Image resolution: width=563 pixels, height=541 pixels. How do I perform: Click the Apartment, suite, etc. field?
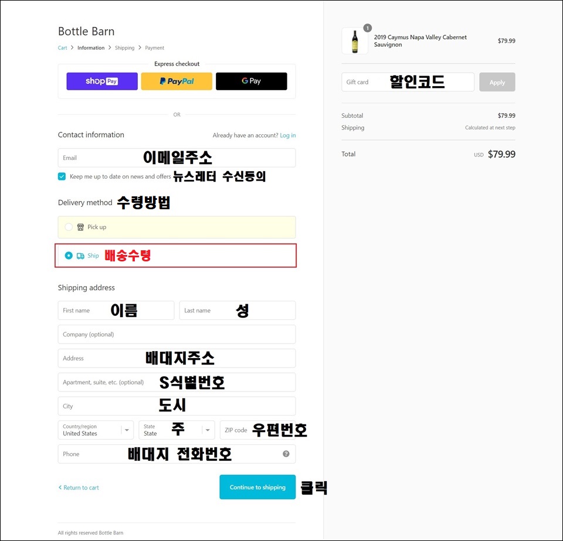[x=177, y=382]
